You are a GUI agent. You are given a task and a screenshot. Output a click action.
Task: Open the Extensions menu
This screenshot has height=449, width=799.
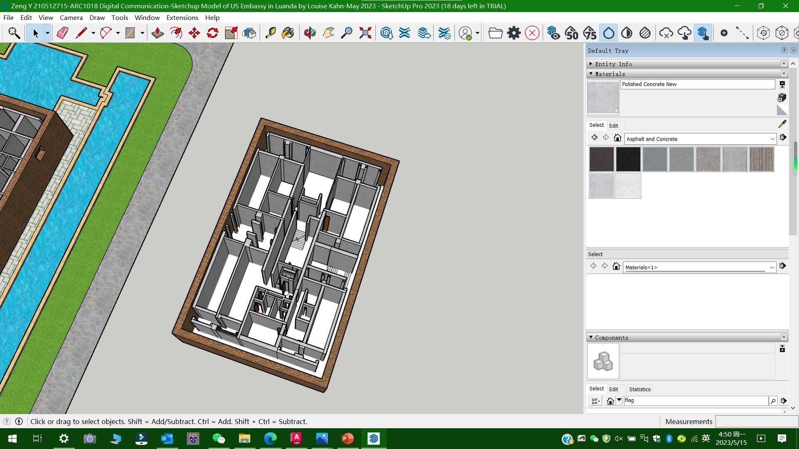point(182,17)
